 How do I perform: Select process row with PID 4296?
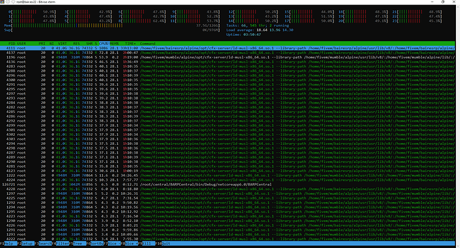[x=227, y=75]
